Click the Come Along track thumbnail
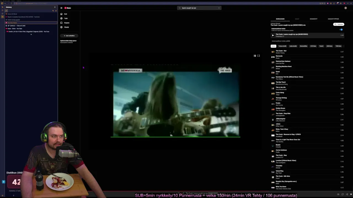Image resolution: width=353 pixels, height=198 pixels. coord(273,94)
